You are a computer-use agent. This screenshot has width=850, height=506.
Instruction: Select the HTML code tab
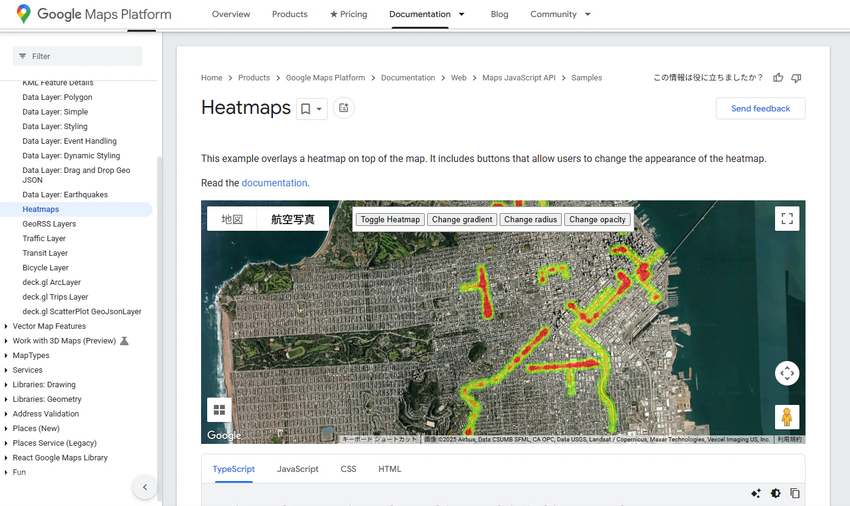pyautogui.click(x=390, y=469)
